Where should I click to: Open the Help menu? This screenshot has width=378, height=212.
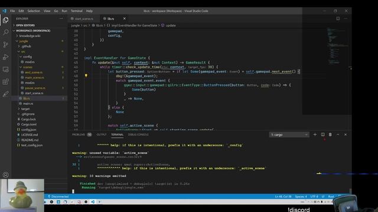(x=89, y=11)
